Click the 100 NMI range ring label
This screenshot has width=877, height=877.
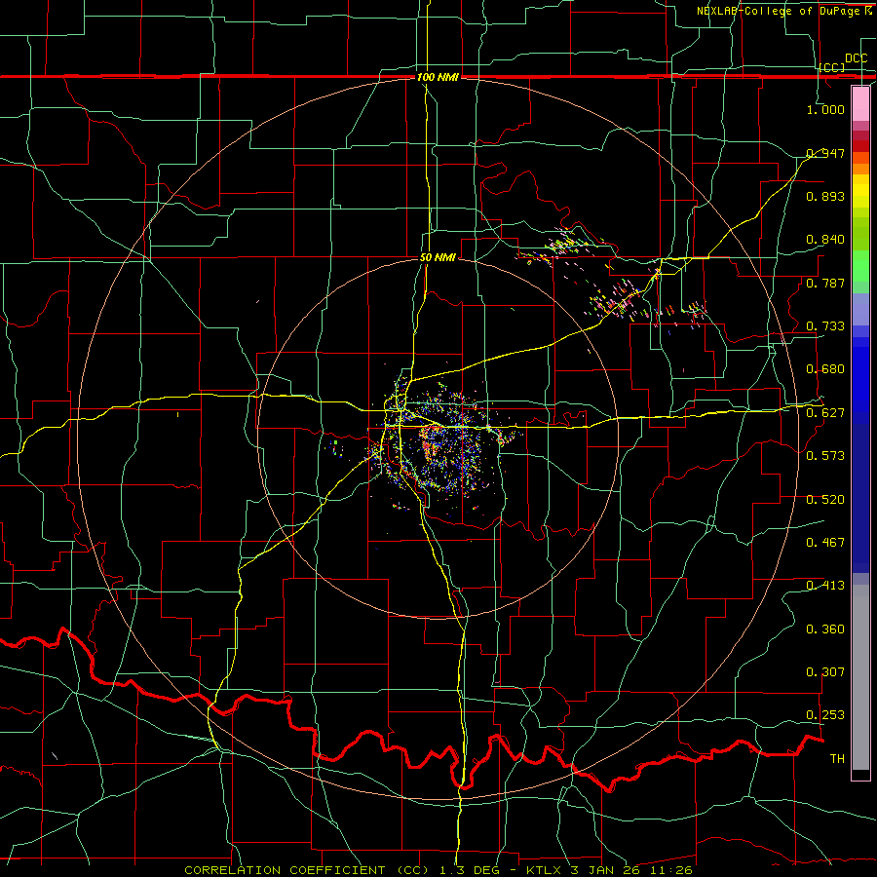coord(438,77)
